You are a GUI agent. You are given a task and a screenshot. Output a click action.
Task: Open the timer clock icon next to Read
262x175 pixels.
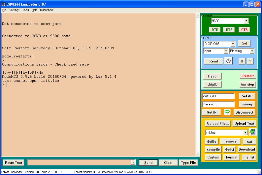coord(228,61)
